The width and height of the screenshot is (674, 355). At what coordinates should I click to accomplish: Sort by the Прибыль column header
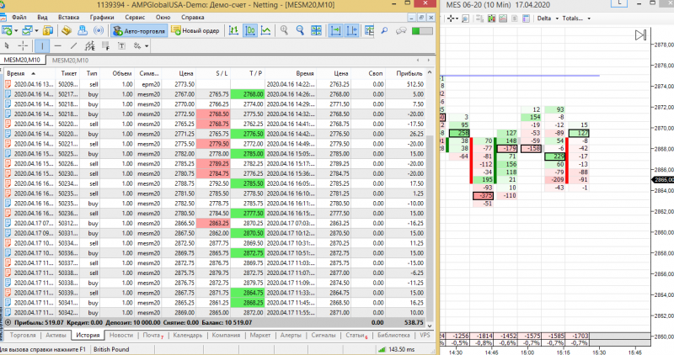pos(409,73)
